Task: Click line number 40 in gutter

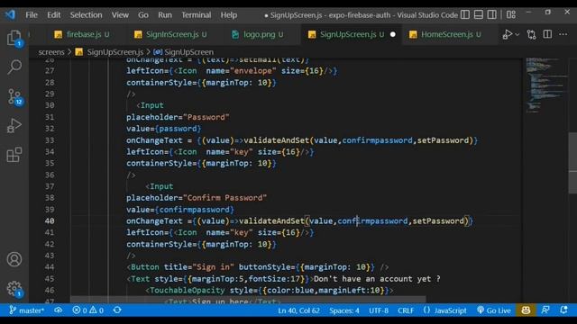Action: 50,221
